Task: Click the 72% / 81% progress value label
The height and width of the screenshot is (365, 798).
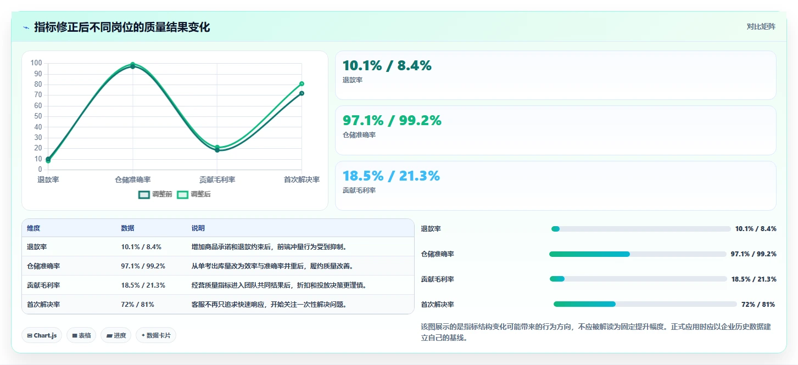Action: [x=758, y=305]
